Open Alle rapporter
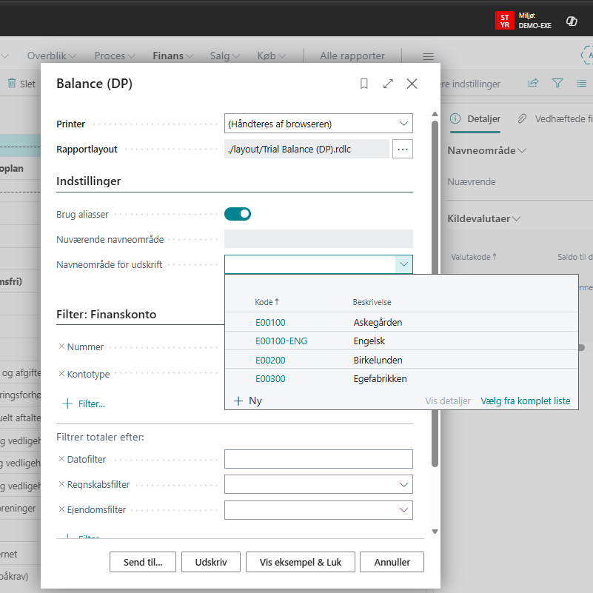 click(x=352, y=56)
